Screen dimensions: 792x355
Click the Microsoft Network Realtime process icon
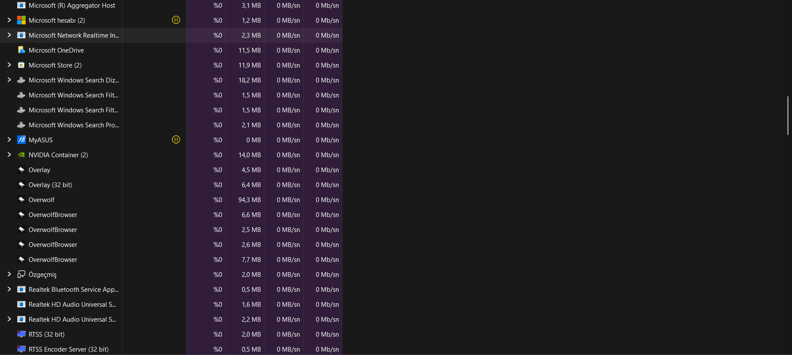coord(21,35)
